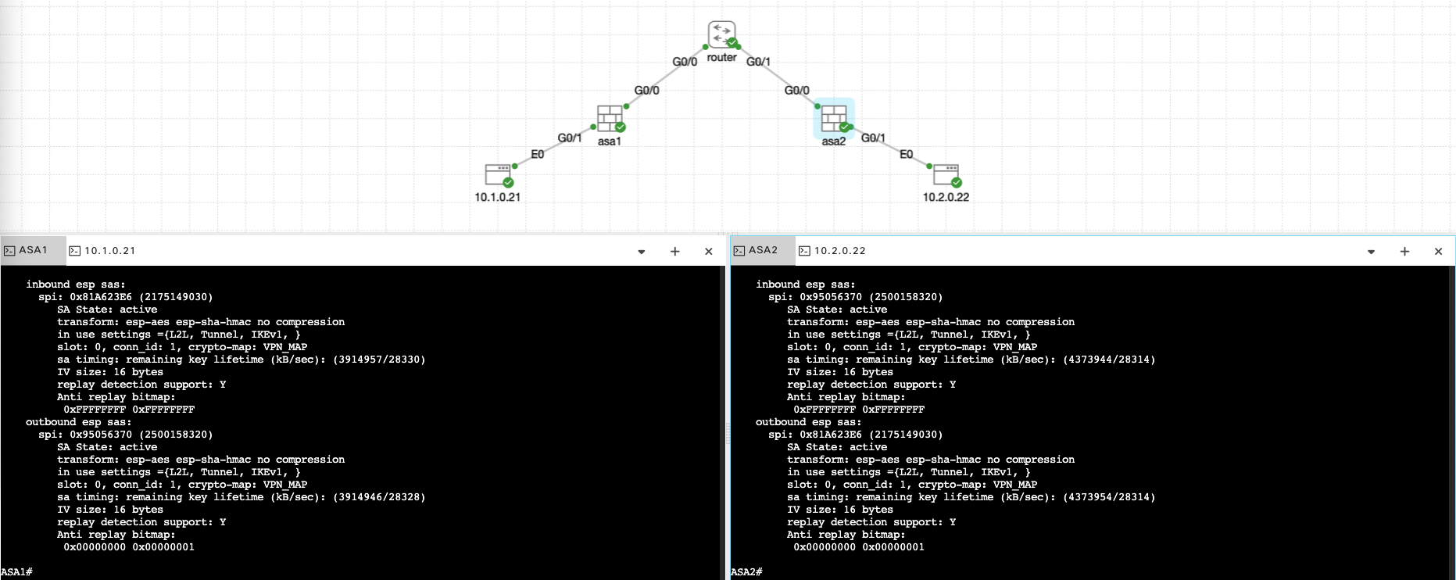The image size is (1456, 580).
Task: Click the asa1 firewall icon
Action: tap(610, 119)
